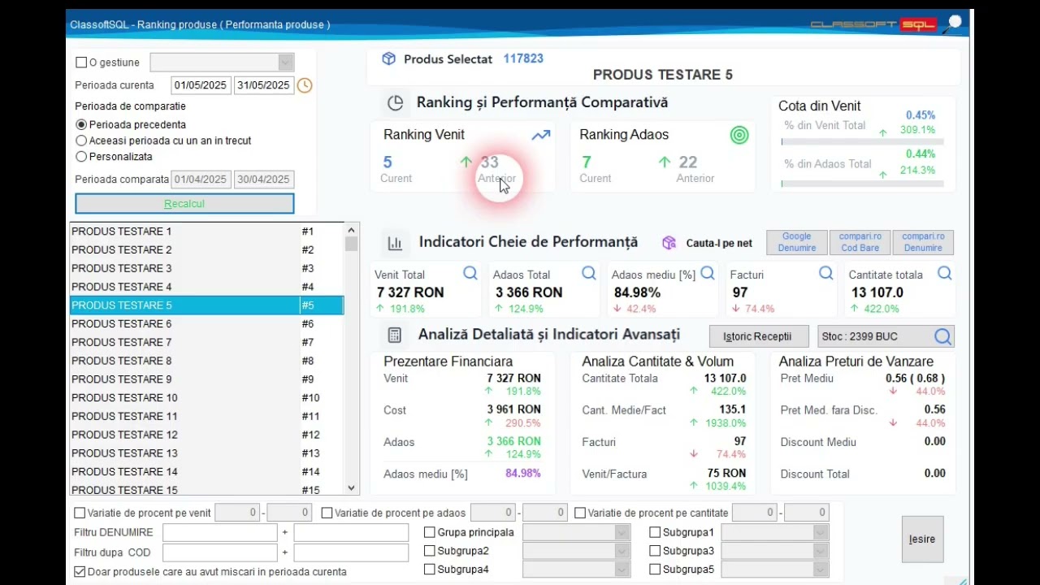
Task: Open Istoric Receptii
Action: coord(757,336)
